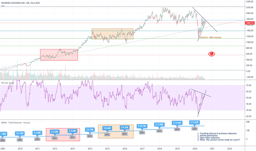Click 2017 on the bottom time axis

tap(142, 149)
